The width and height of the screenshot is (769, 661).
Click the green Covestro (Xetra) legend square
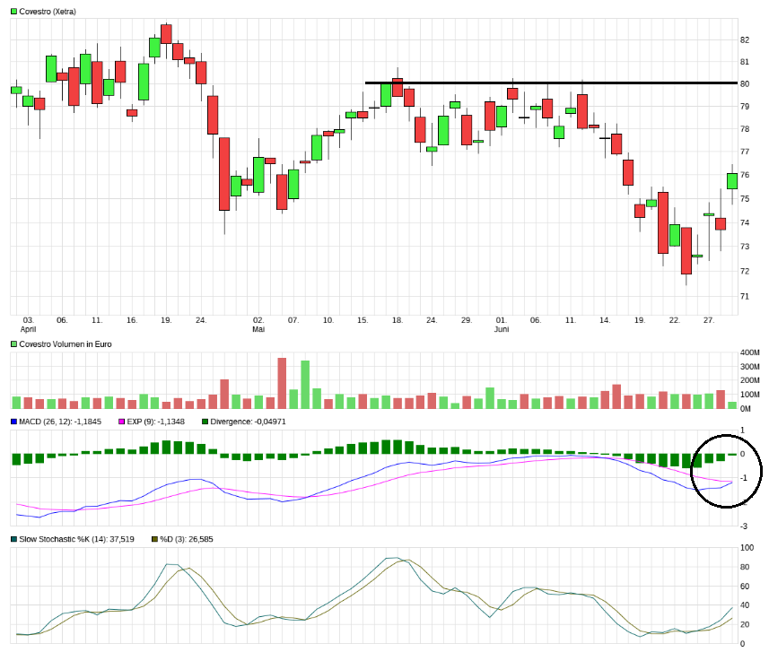[13, 12]
